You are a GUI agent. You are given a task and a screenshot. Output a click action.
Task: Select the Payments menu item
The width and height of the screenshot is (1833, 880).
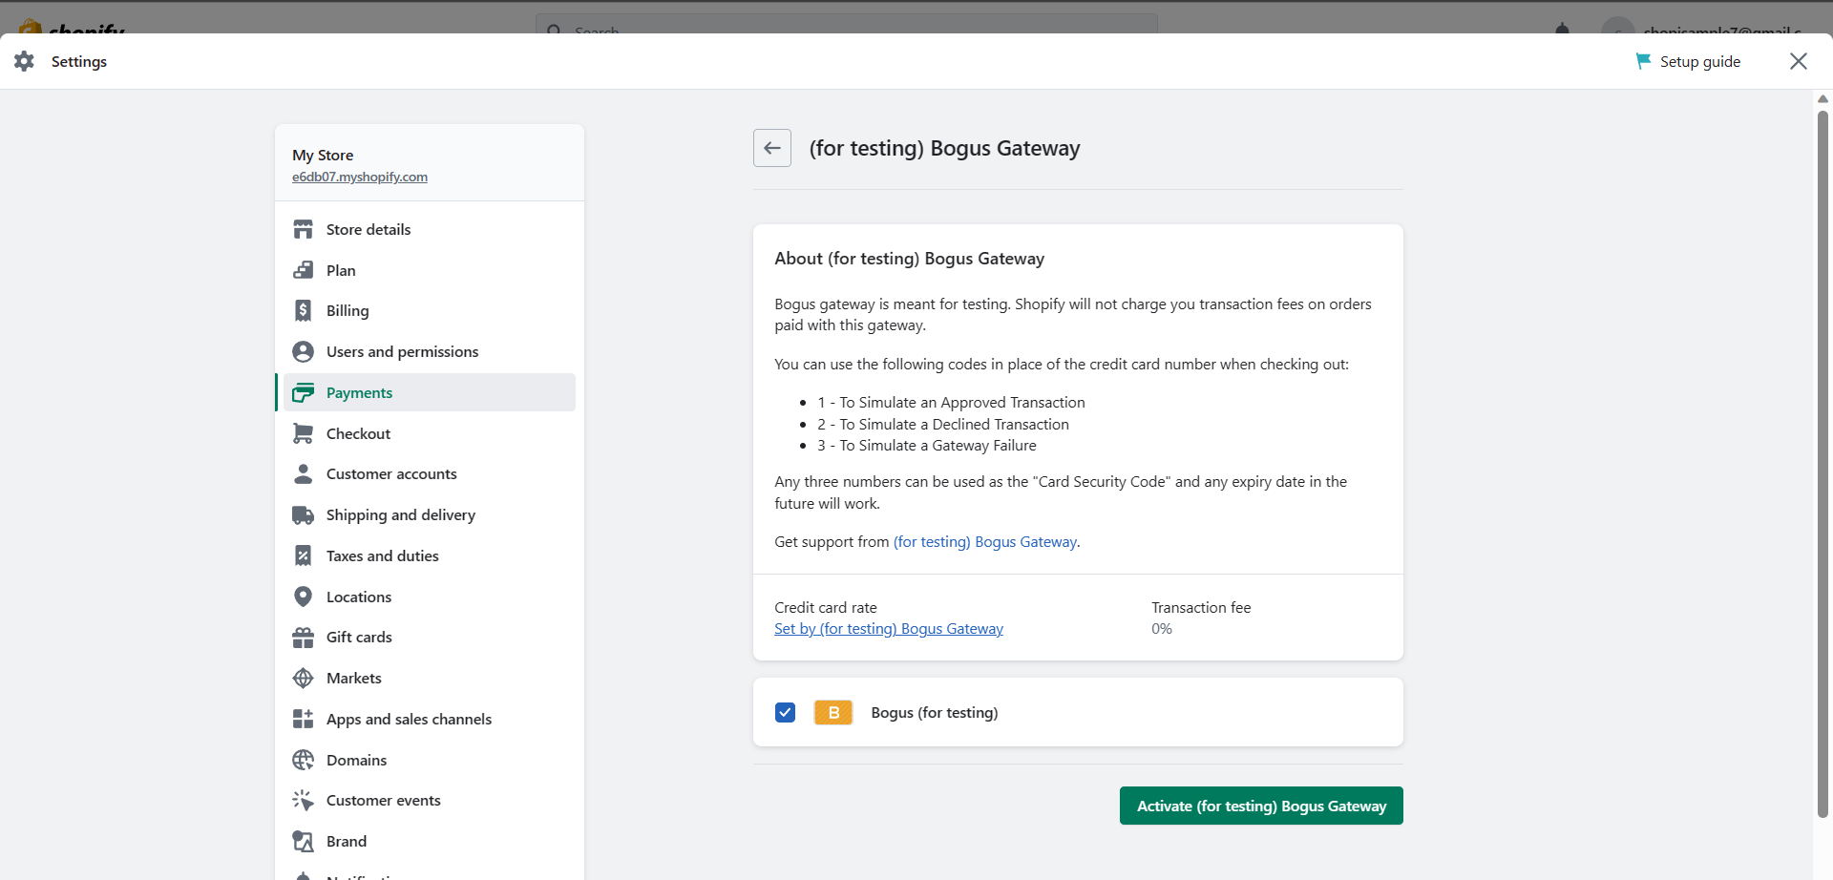pos(430,392)
